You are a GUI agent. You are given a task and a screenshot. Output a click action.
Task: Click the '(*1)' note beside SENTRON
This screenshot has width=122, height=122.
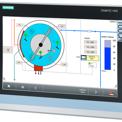click(x=78, y=57)
